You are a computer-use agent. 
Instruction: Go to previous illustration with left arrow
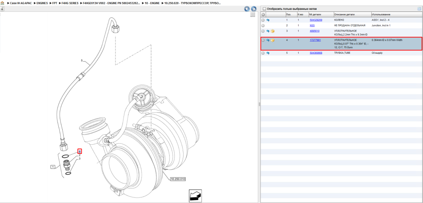tap(247, 9)
